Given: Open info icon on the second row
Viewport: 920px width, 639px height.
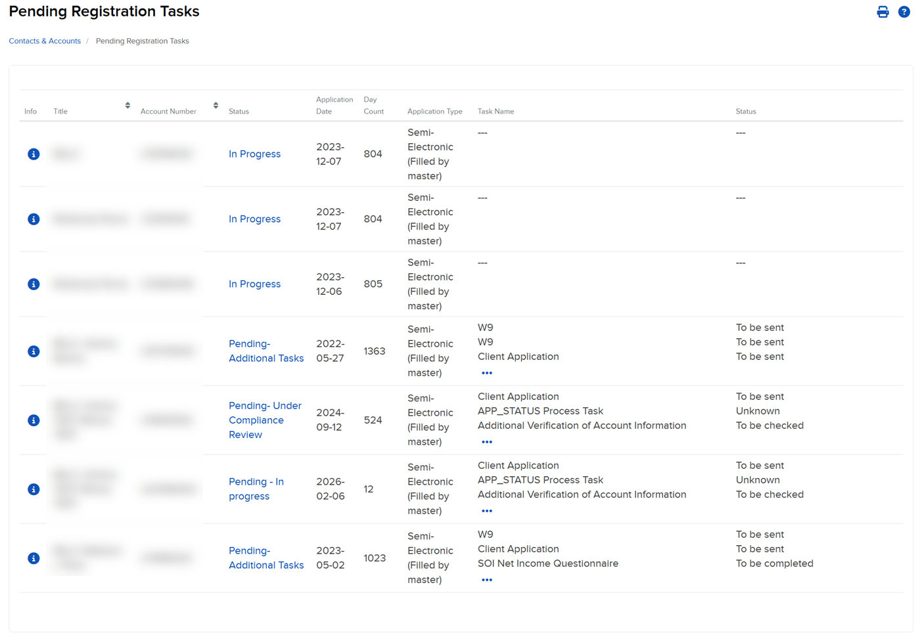Looking at the screenshot, I should coord(33,219).
